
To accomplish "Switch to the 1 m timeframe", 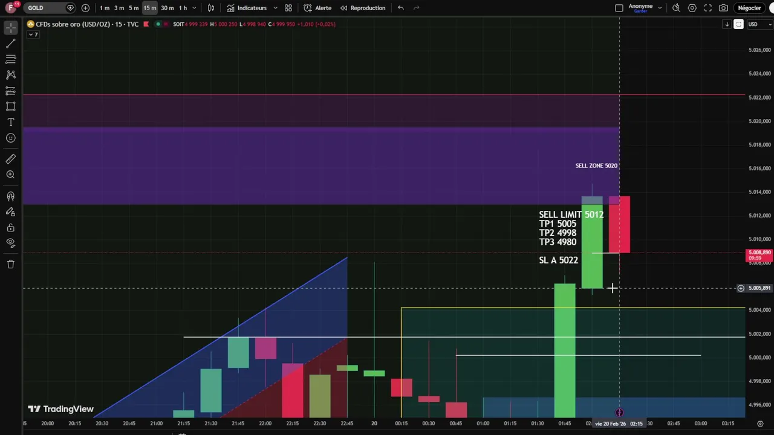I will (x=105, y=8).
